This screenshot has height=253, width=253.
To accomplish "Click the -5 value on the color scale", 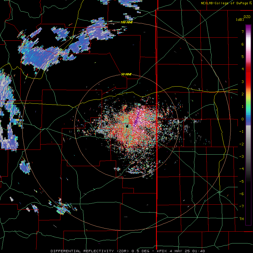I will point(241,182).
